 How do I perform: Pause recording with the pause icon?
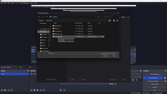click(x=165, y=78)
